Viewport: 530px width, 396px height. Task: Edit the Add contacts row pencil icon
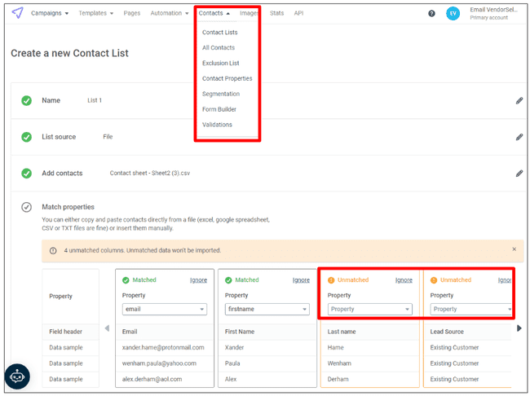tap(519, 173)
